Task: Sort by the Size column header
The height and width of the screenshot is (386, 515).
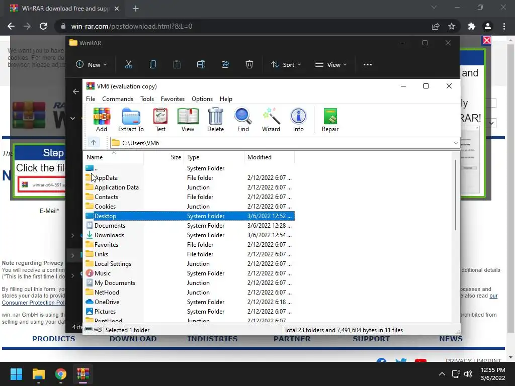Action: (x=163, y=157)
